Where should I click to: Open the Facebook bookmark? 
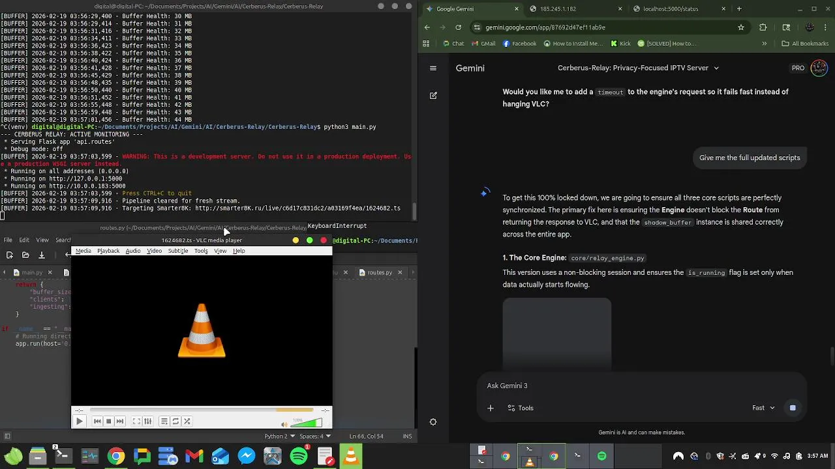pos(519,44)
